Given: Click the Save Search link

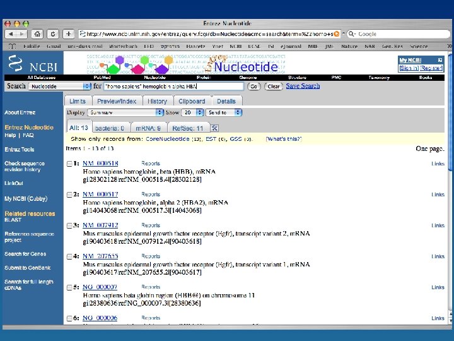Looking at the screenshot, I should coord(303,86).
